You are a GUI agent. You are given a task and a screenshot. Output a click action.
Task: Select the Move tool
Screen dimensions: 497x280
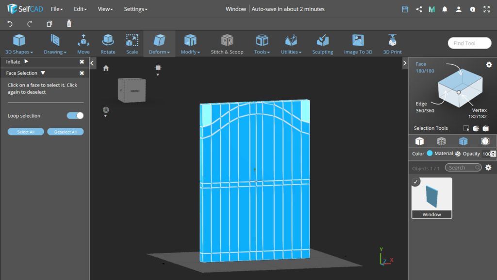(x=83, y=44)
